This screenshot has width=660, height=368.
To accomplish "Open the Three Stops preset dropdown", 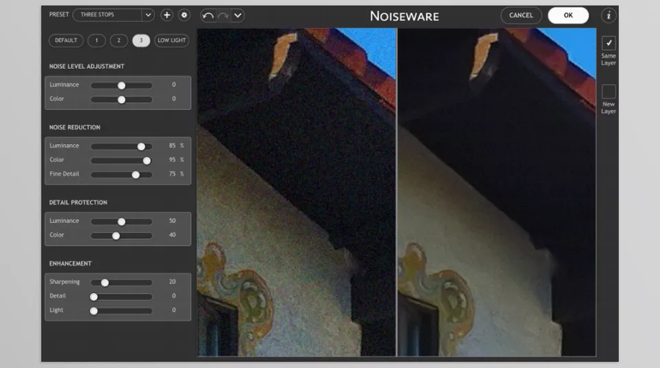I will pos(113,14).
